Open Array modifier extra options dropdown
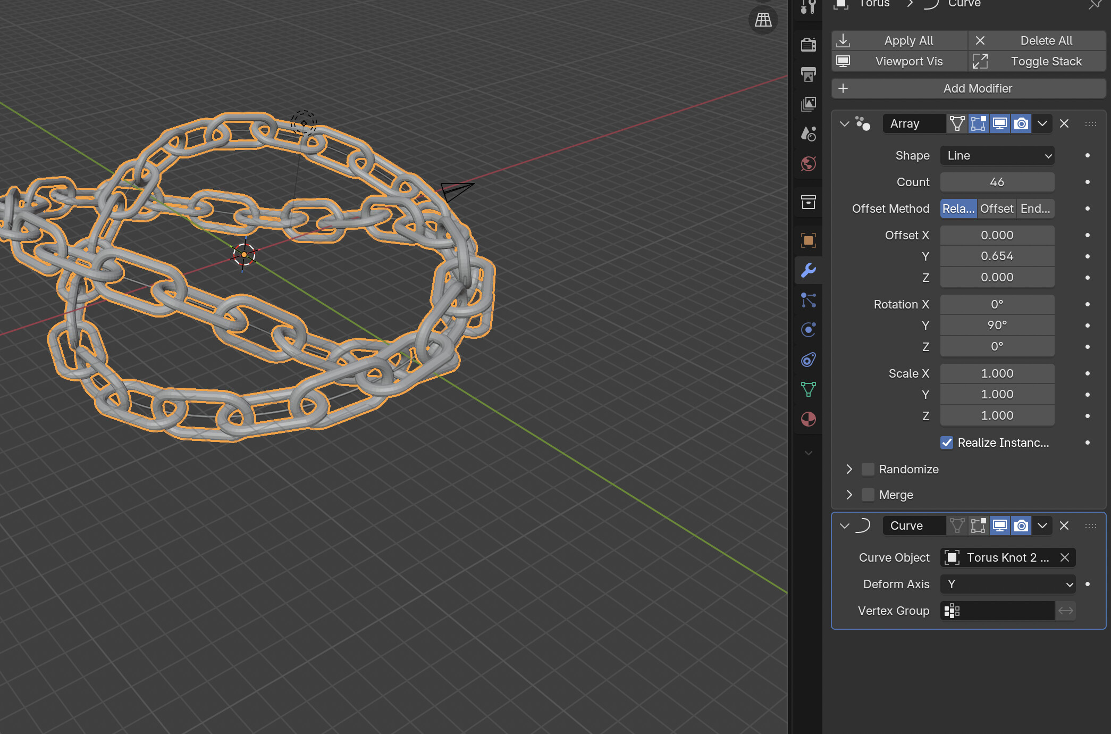 [x=1042, y=123]
